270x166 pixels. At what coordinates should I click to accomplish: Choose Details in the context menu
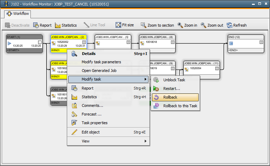(89, 54)
